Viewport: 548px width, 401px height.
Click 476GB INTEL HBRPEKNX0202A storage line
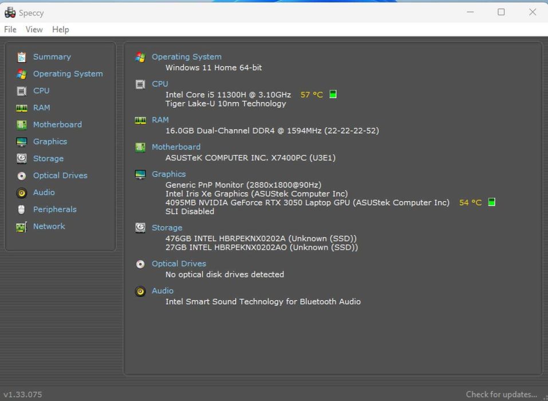(261, 238)
